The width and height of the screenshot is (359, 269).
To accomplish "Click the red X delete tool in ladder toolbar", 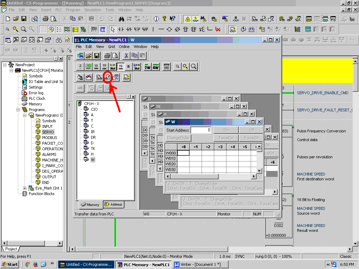I will click(218, 29).
